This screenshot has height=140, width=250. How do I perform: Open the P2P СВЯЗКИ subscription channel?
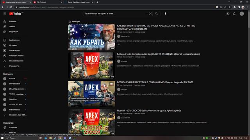click(x=14, y=84)
